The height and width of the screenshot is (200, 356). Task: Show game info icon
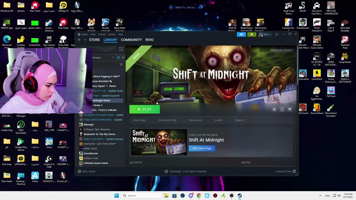click(x=282, y=109)
